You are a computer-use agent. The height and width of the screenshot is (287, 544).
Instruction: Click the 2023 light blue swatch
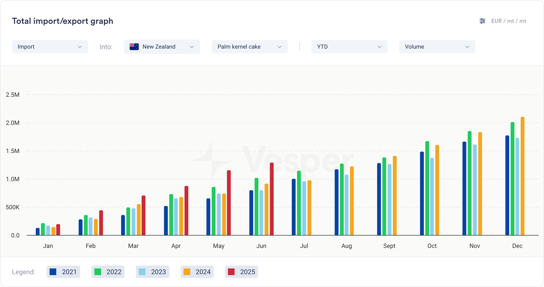(x=142, y=272)
